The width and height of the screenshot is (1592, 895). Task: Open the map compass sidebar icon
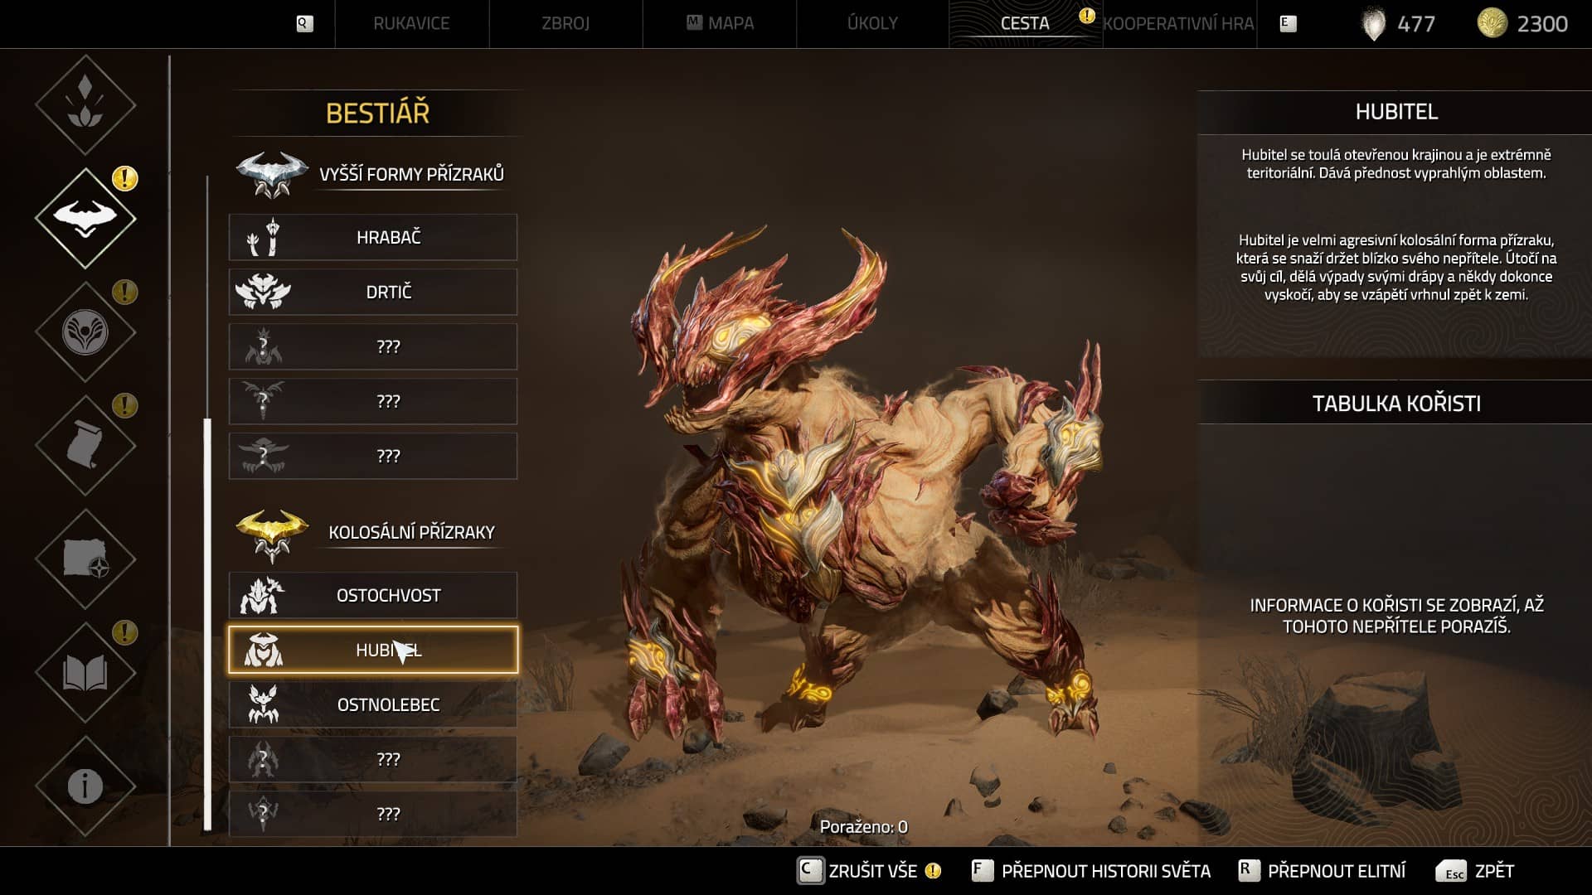pos(85,559)
